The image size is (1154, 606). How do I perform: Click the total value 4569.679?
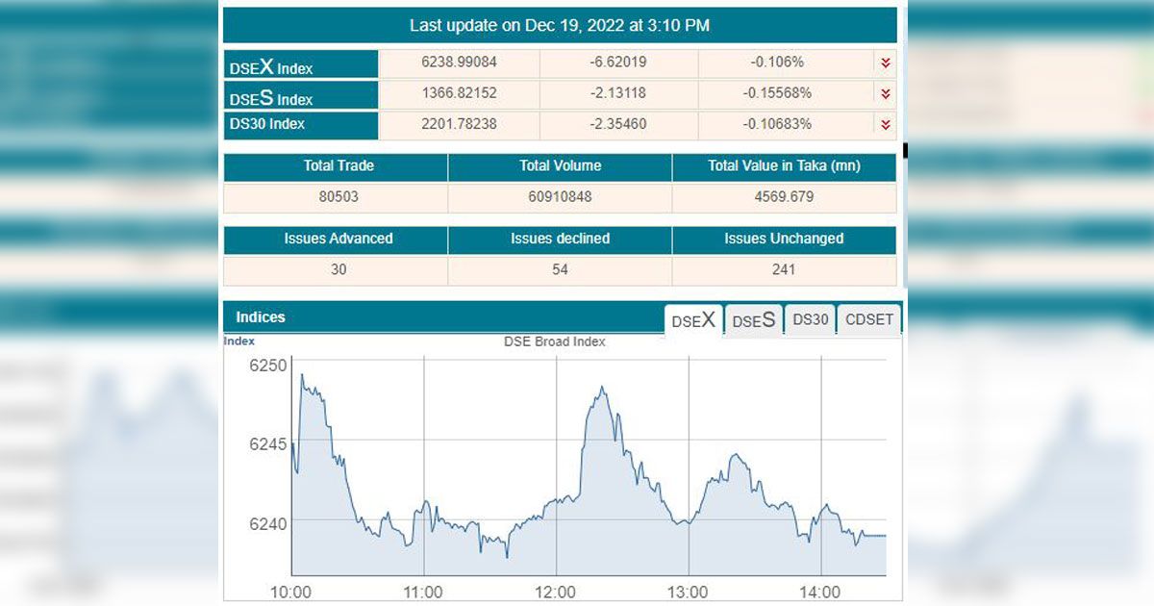pos(785,197)
